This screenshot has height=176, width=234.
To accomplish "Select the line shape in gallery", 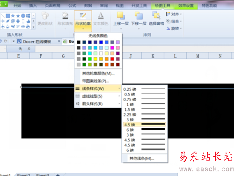I will 3,16.
